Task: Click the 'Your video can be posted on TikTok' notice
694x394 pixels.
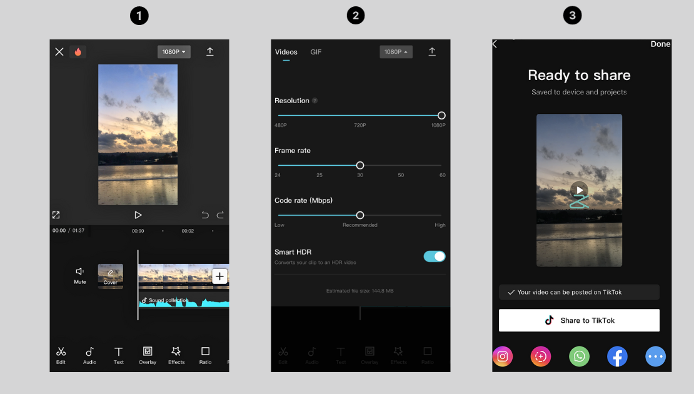Action: pyautogui.click(x=579, y=292)
